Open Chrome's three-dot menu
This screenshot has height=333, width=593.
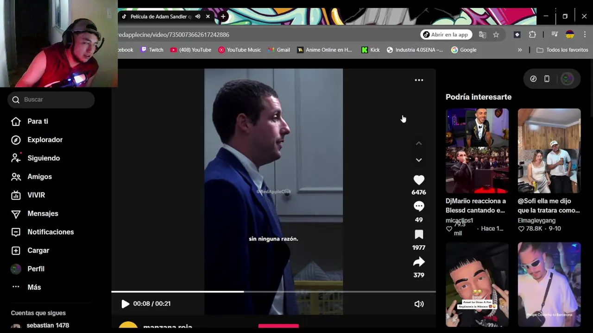[585, 35]
